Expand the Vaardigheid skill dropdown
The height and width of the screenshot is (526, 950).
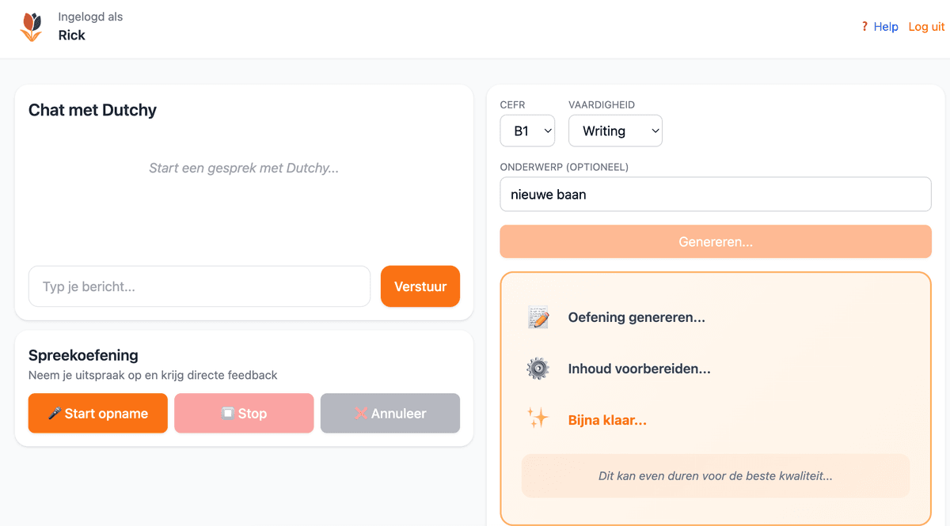(x=615, y=131)
